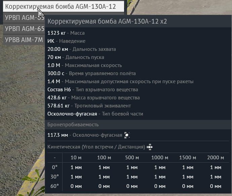This screenshot has height=196, width=232.
Task: Click the Кинетическая (Угол встречи / Дистанция) label
Action: point(96,147)
